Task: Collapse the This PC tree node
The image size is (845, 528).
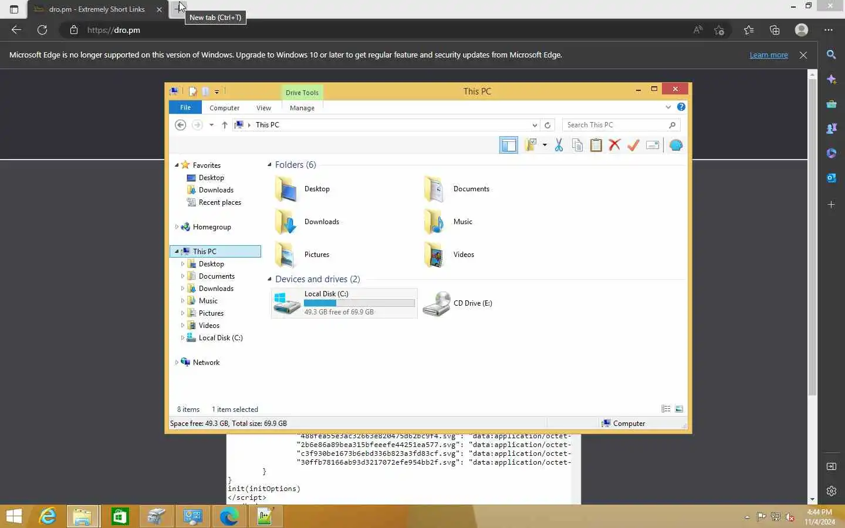Action: tap(177, 252)
